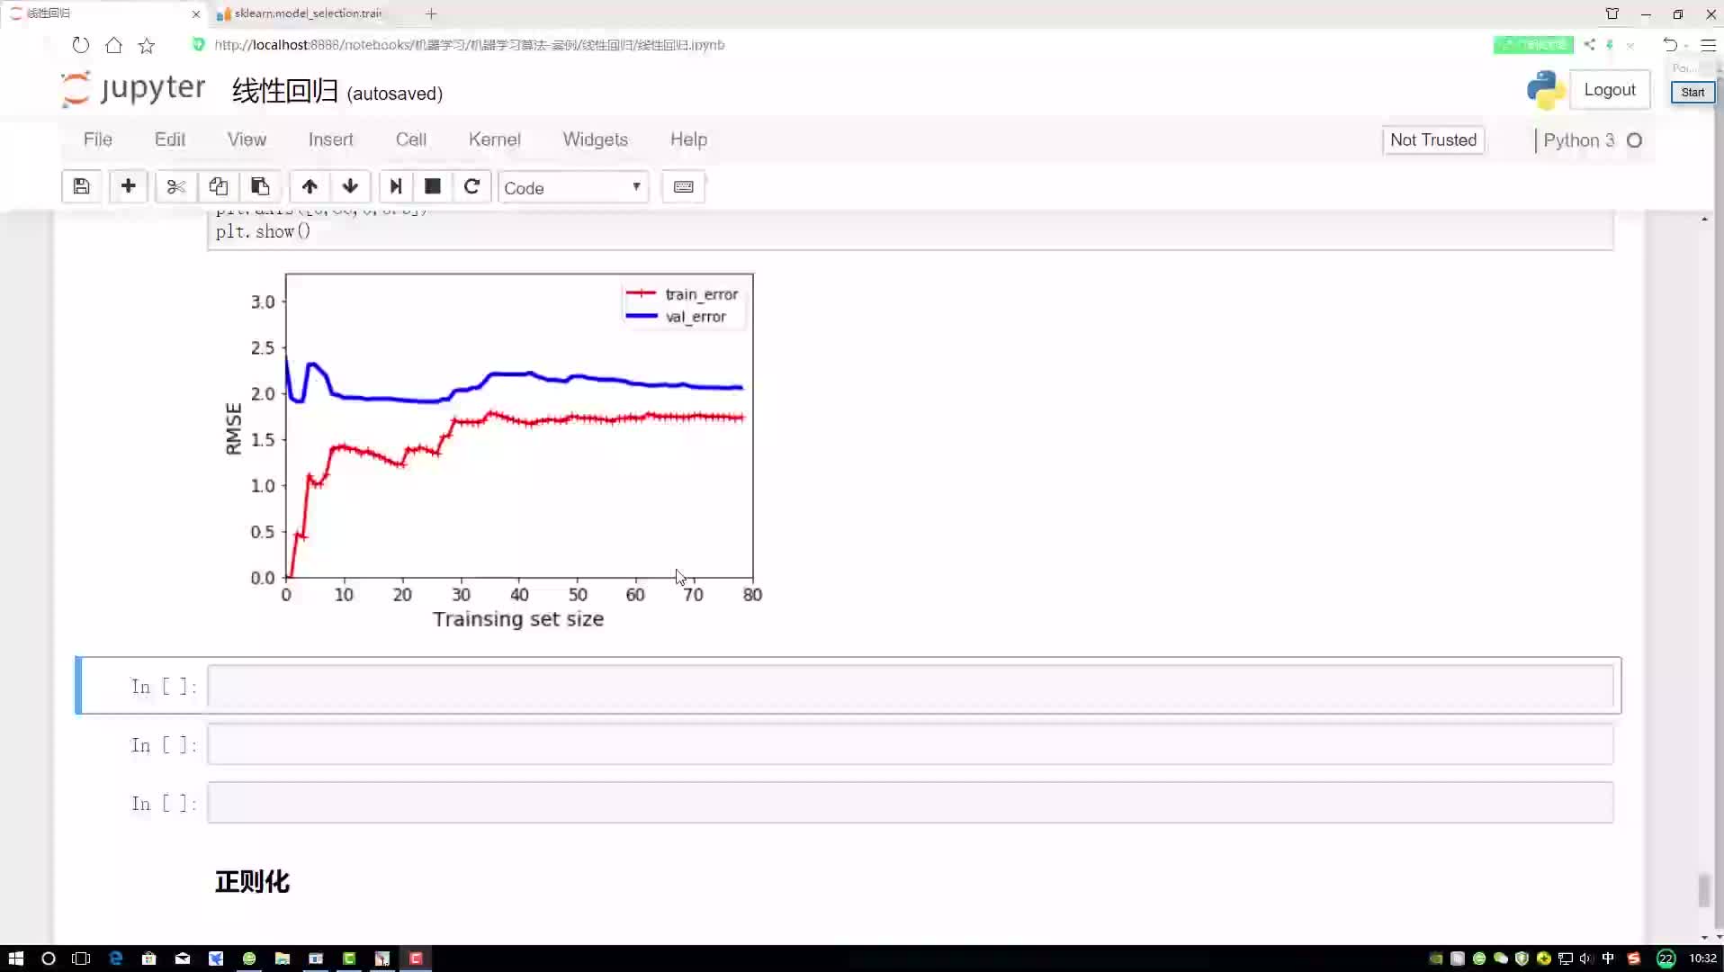Open the Kernel menu
The height and width of the screenshot is (972, 1724).
coord(495,139)
